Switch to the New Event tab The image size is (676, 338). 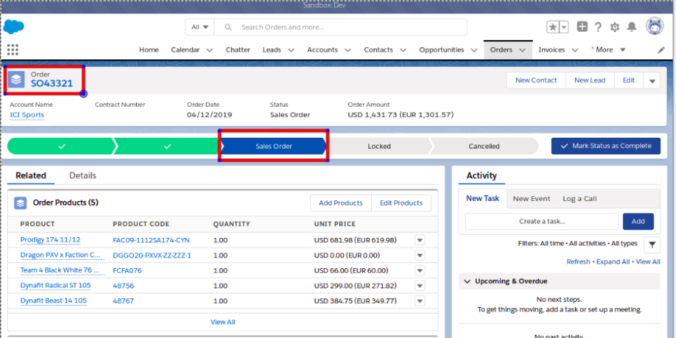(531, 198)
